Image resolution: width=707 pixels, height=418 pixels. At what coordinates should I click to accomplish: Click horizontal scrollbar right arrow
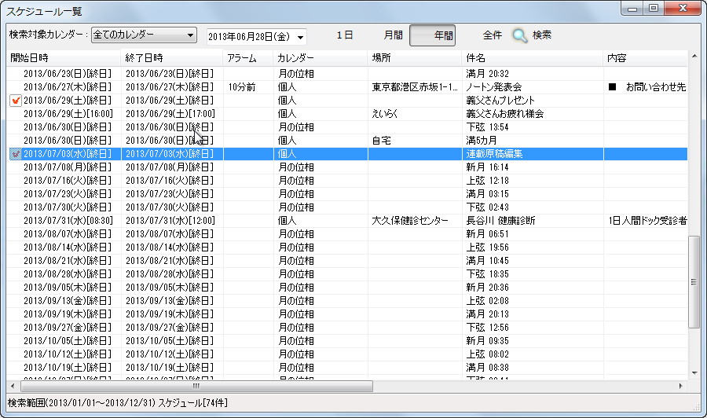point(681,386)
